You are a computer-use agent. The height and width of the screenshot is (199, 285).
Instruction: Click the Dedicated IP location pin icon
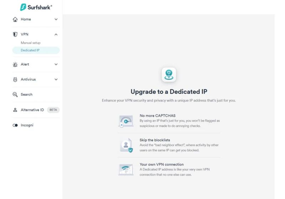(x=169, y=75)
